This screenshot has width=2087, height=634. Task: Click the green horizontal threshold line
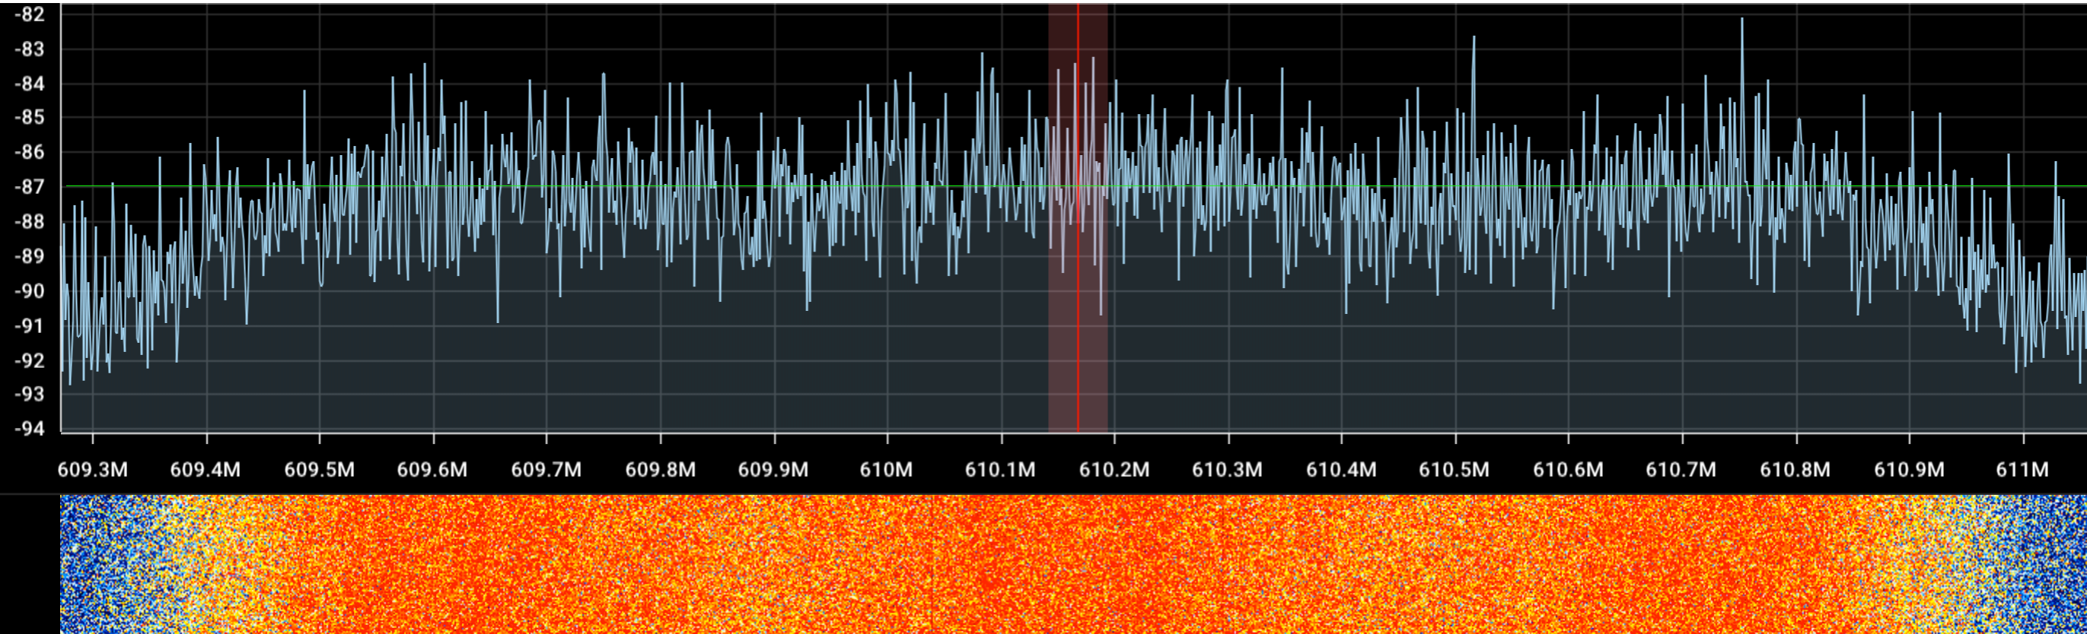(1073, 186)
